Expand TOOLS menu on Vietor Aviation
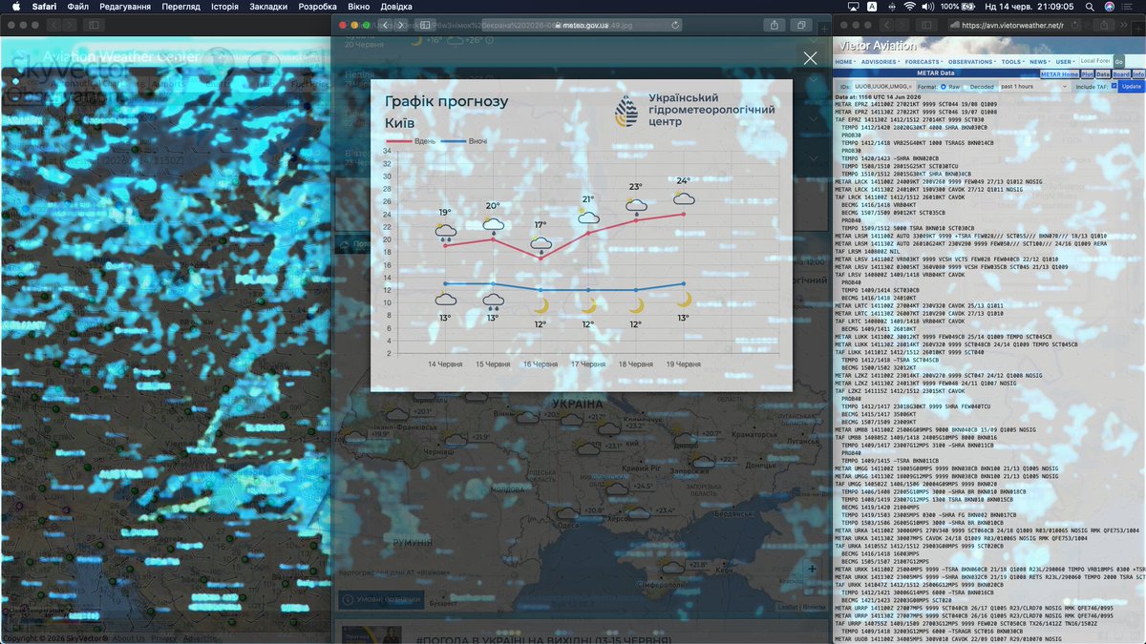 coord(1012,62)
